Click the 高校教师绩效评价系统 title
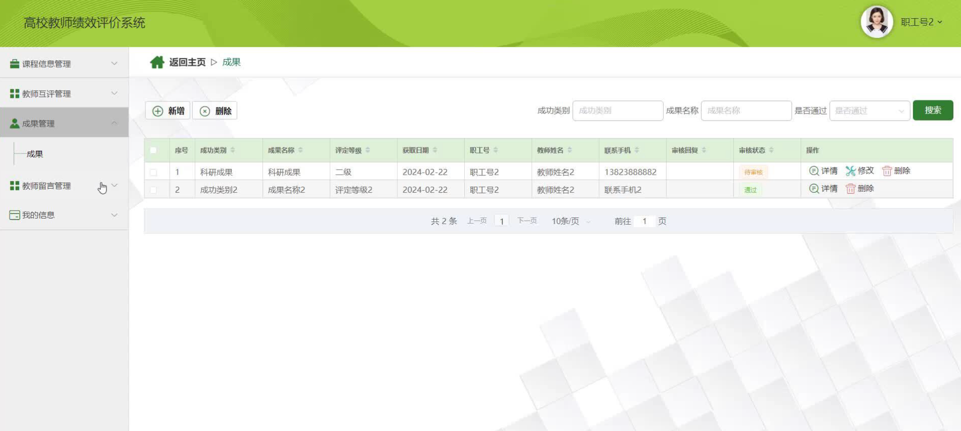Image resolution: width=961 pixels, height=431 pixels. [84, 23]
